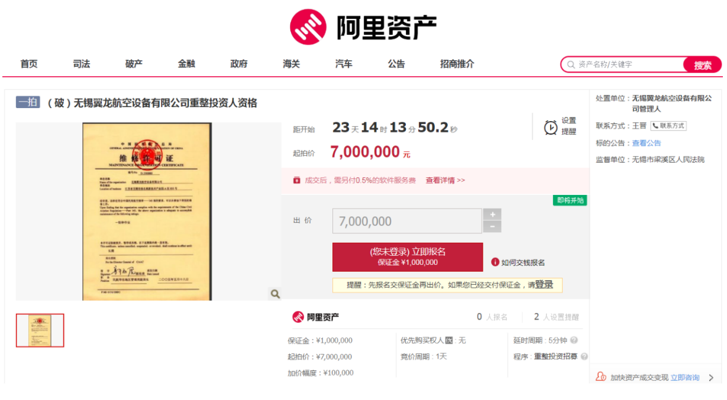Click the alarm clock 设置提醒 icon
Viewport: 727px width, 400px height.
(x=550, y=127)
